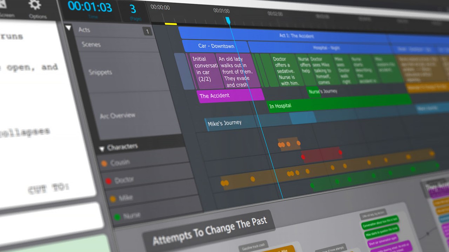Screen dimensions: 449x252
Task: Select the green In Hospital arc bar
Action: 339,103
